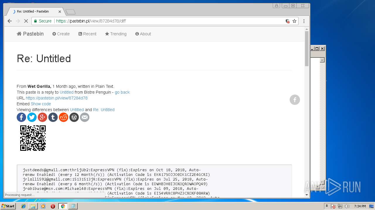Viewport: 375px width, 210px height.
Task: Open Opera browser from taskbar
Action: (53, 206)
